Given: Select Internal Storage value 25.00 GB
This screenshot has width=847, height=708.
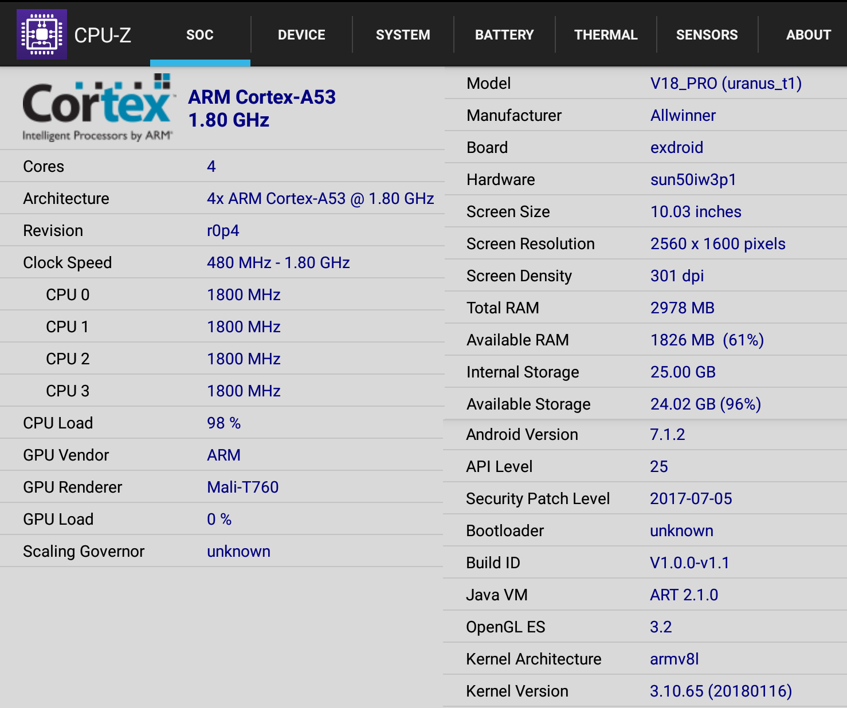Looking at the screenshot, I should pyautogui.click(x=683, y=372).
